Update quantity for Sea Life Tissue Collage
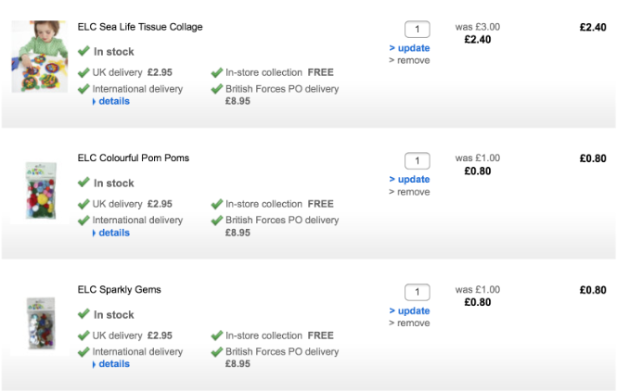Screen dimensions: 617x392 409,48
